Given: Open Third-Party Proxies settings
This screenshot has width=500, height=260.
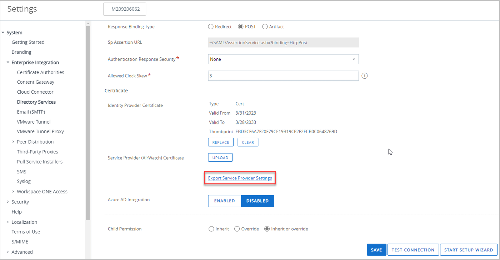Looking at the screenshot, I should coord(37,152).
